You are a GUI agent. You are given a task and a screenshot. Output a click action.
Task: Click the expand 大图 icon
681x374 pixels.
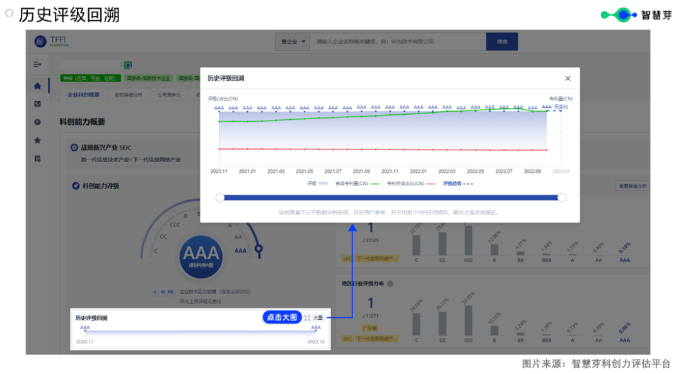click(x=307, y=318)
